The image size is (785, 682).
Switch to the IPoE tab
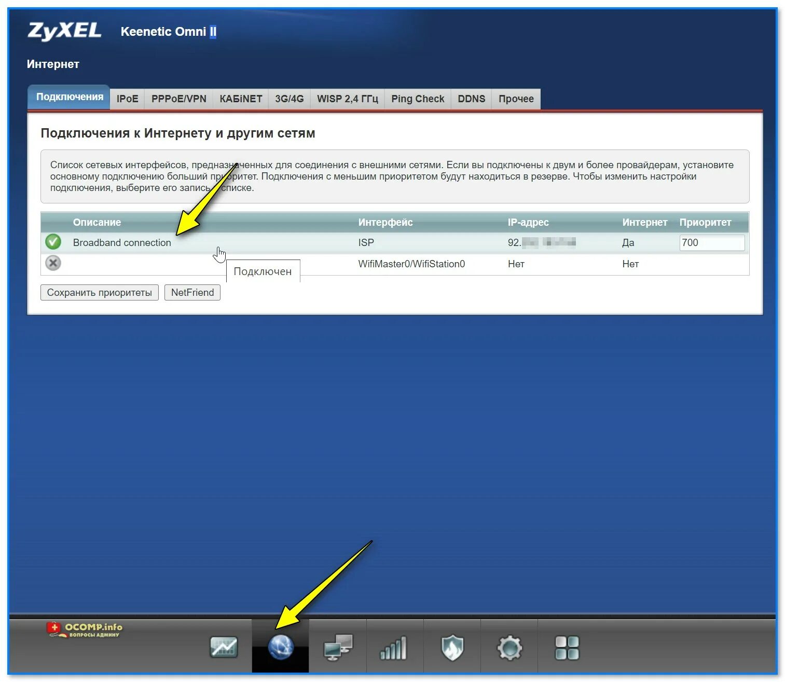[127, 99]
